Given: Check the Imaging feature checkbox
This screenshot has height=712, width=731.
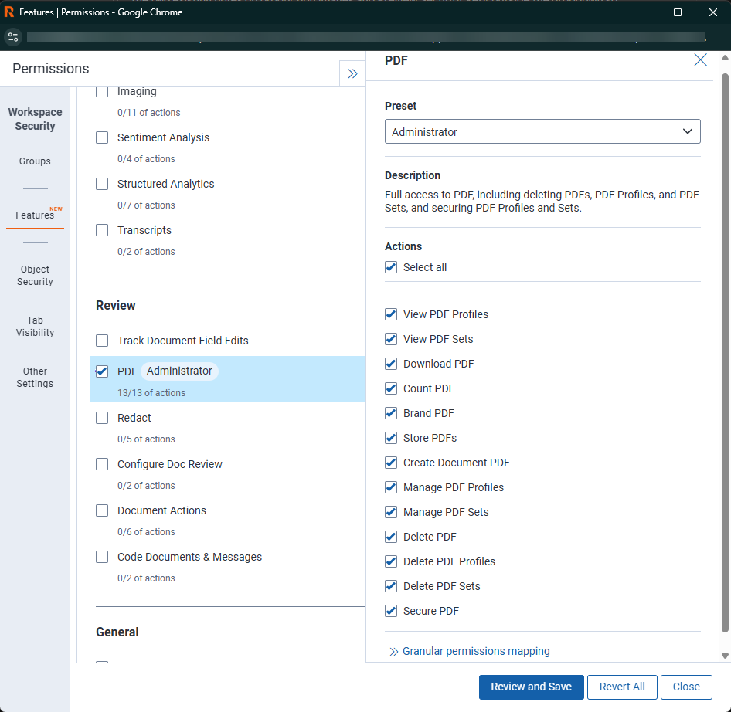Looking at the screenshot, I should pos(102,91).
